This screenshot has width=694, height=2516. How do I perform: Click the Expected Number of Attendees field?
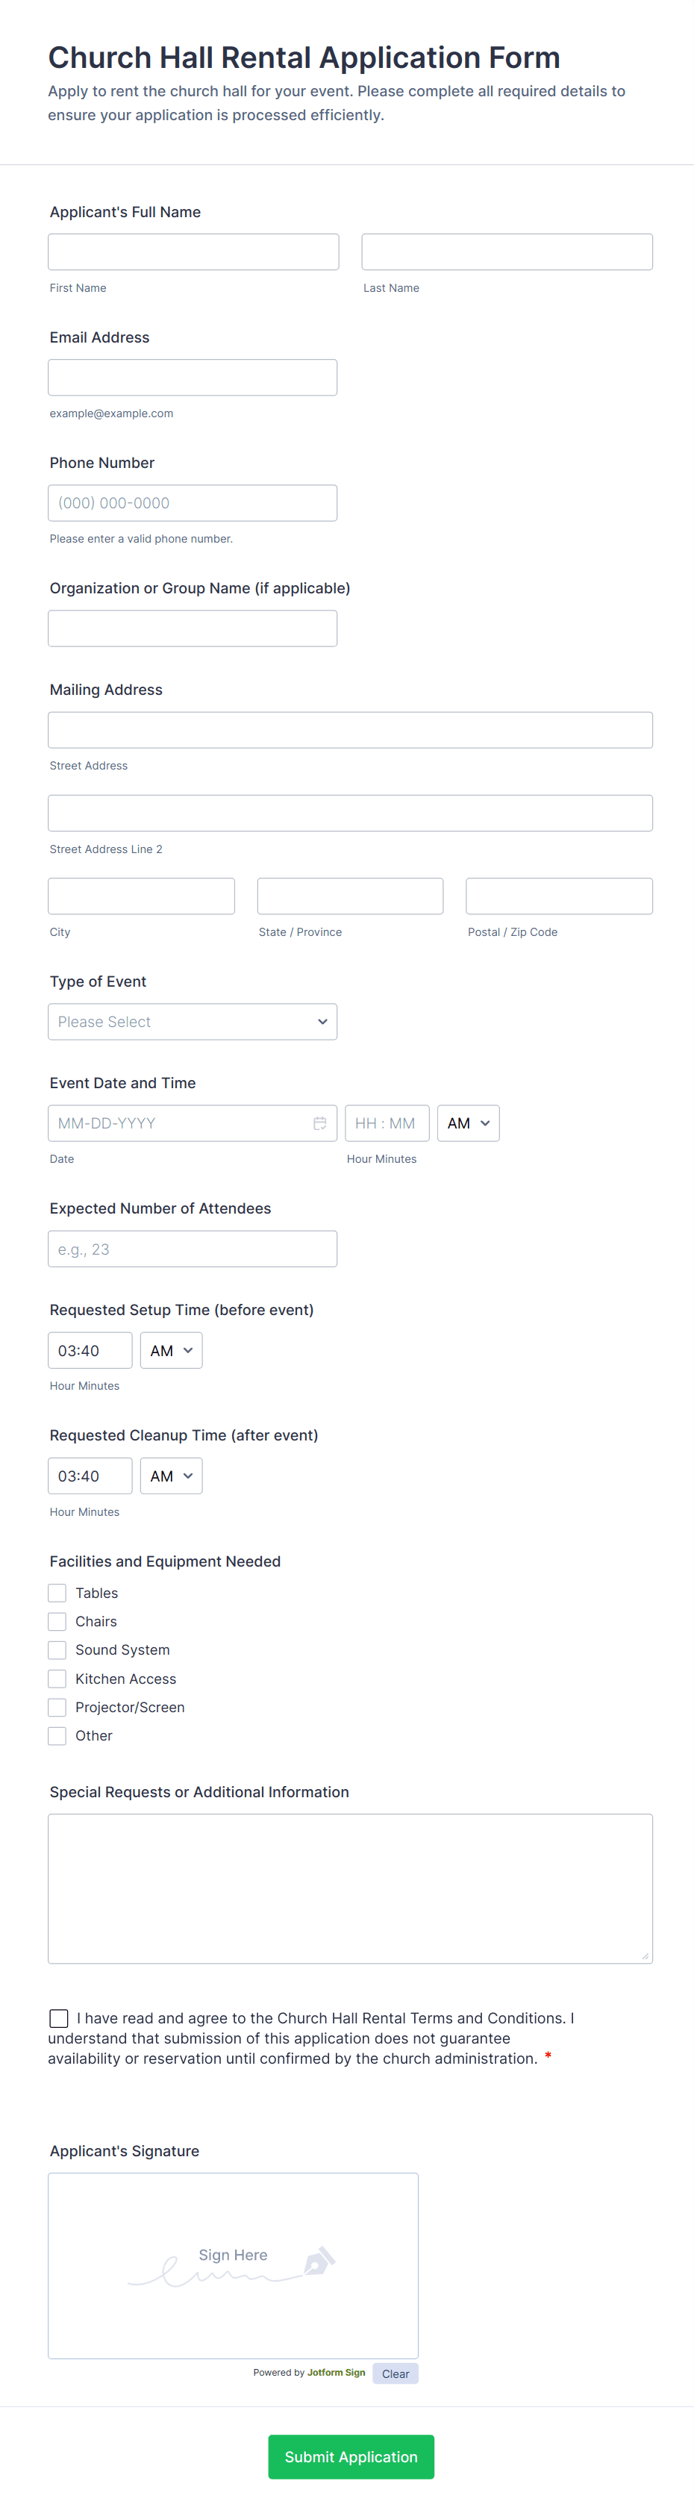(x=193, y=1249)
